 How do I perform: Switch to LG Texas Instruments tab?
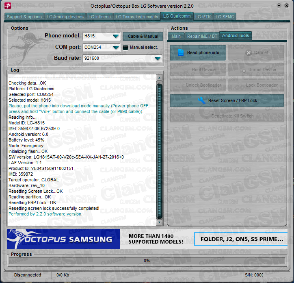pyautogui.click(x=137, y=17)
